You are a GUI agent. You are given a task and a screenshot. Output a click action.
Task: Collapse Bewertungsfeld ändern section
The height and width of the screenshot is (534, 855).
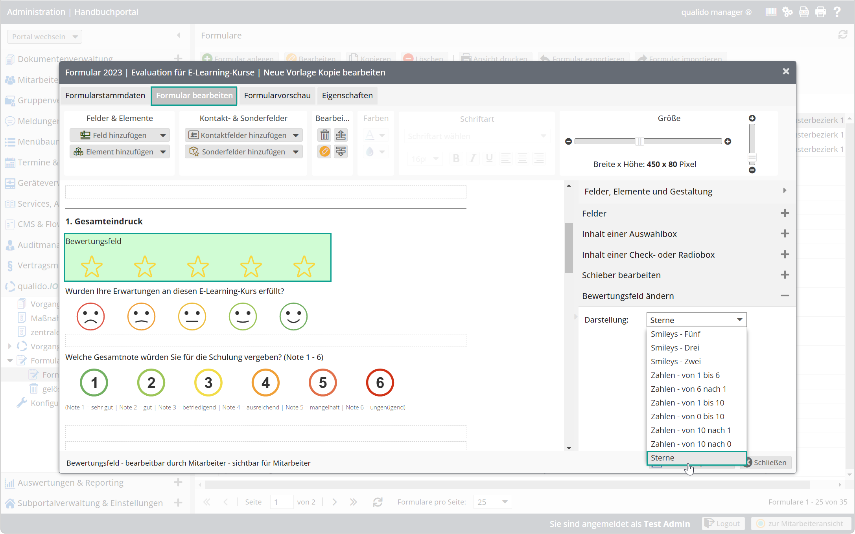[x=785, y=296]
